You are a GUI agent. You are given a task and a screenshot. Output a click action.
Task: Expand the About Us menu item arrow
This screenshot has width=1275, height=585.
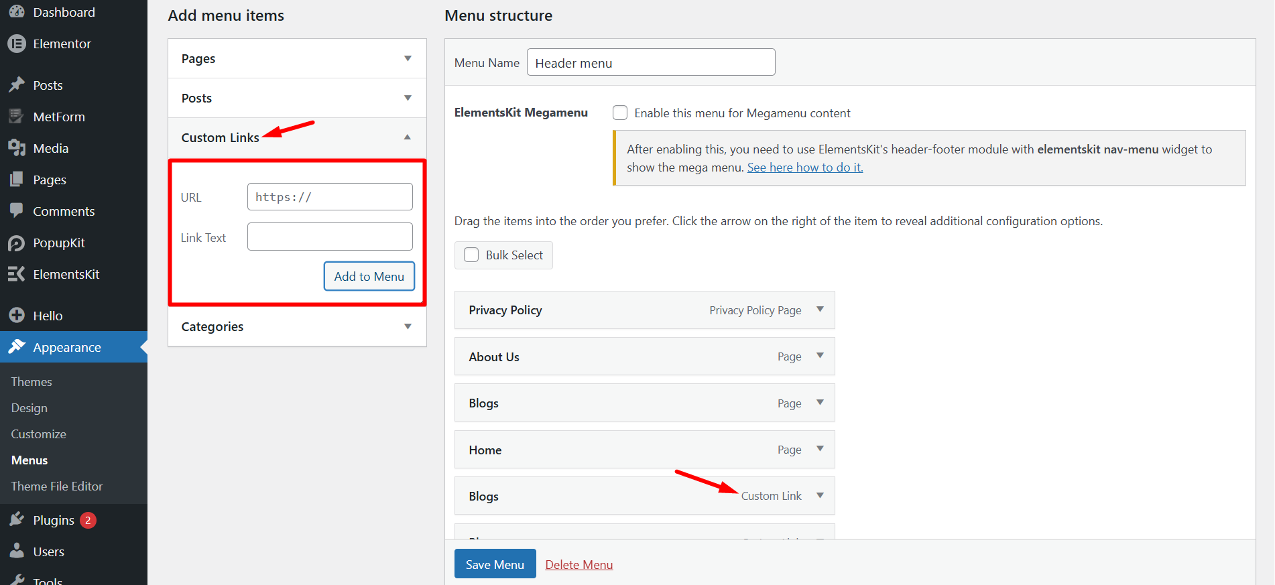click(x=820, y=356)
